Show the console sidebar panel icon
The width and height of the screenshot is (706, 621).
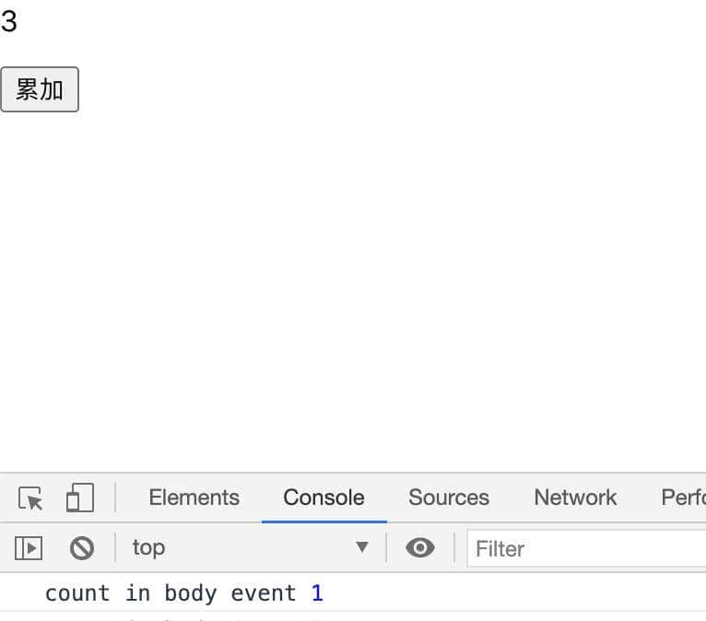(29, 548)
